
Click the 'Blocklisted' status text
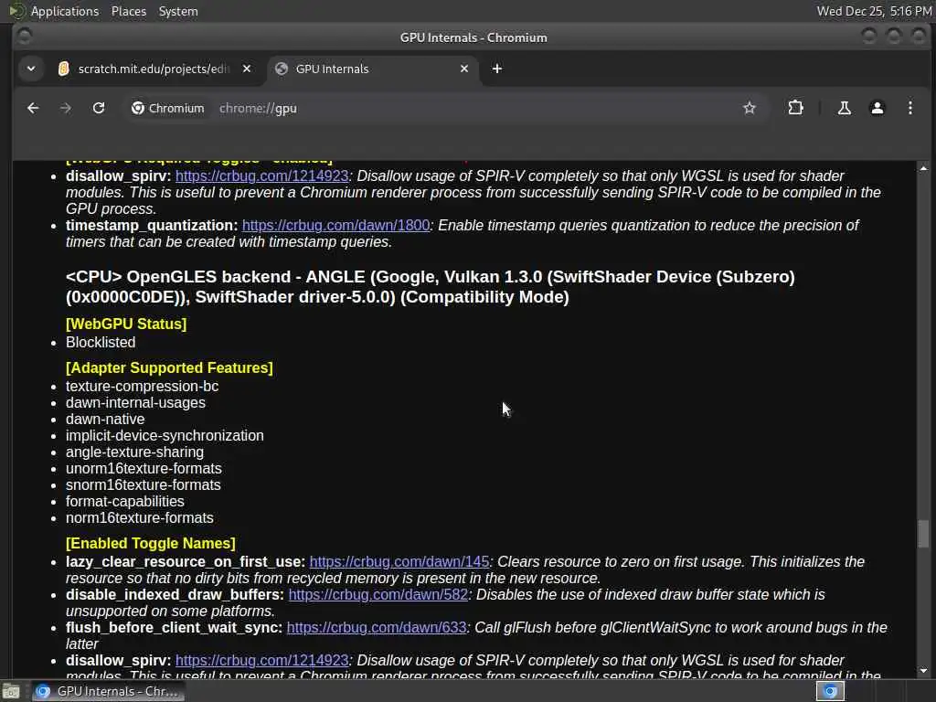tap(101, 343)
